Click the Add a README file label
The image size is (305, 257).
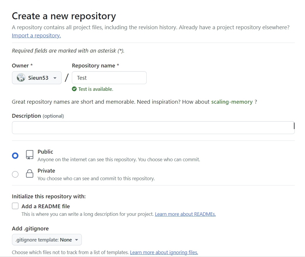point(46,206)
